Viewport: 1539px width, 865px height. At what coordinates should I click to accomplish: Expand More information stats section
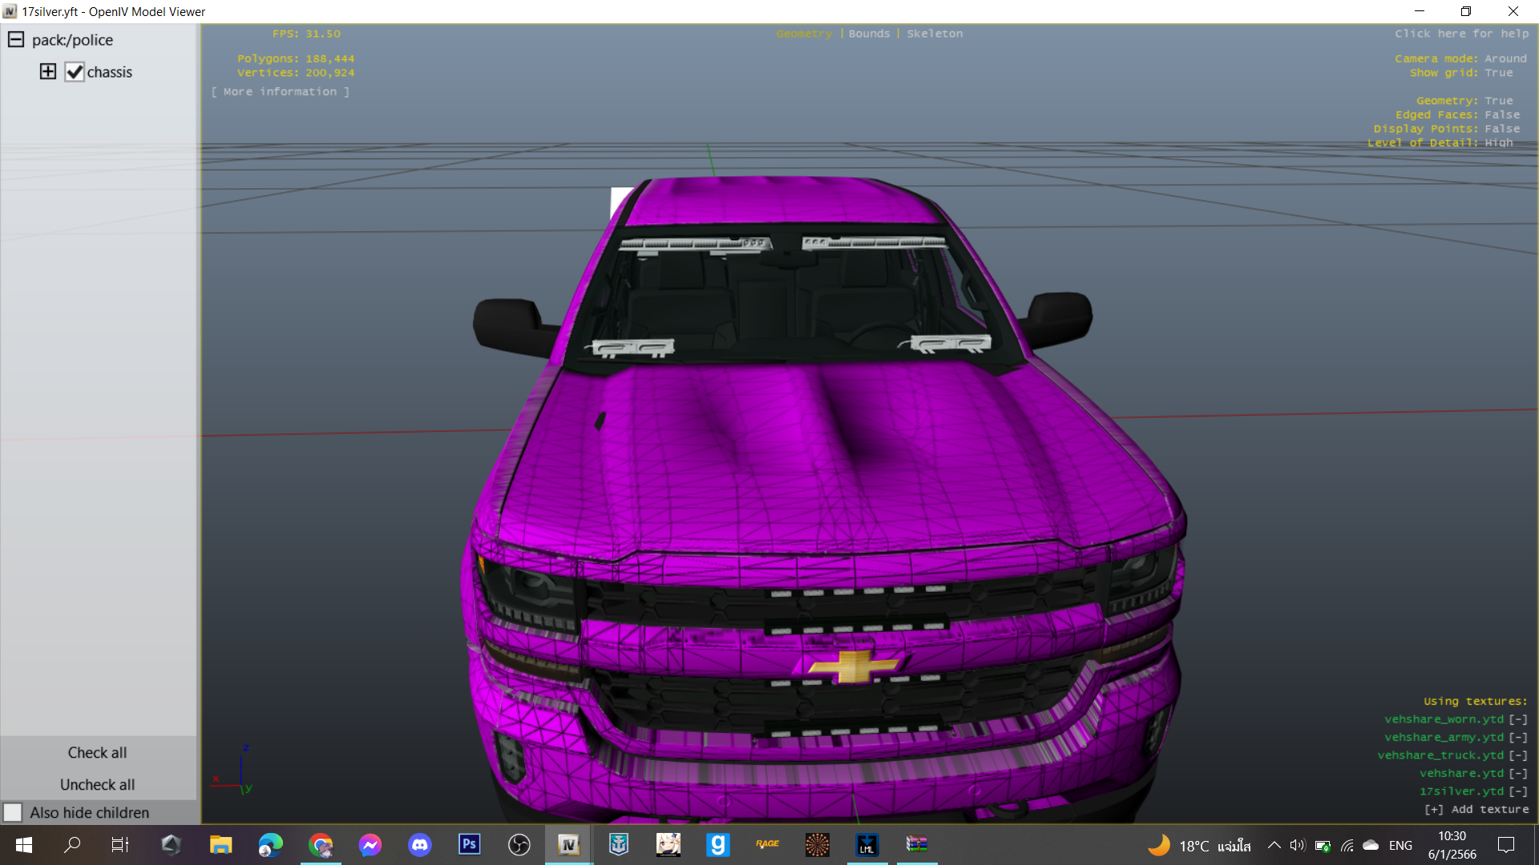(x=281, y=92)
